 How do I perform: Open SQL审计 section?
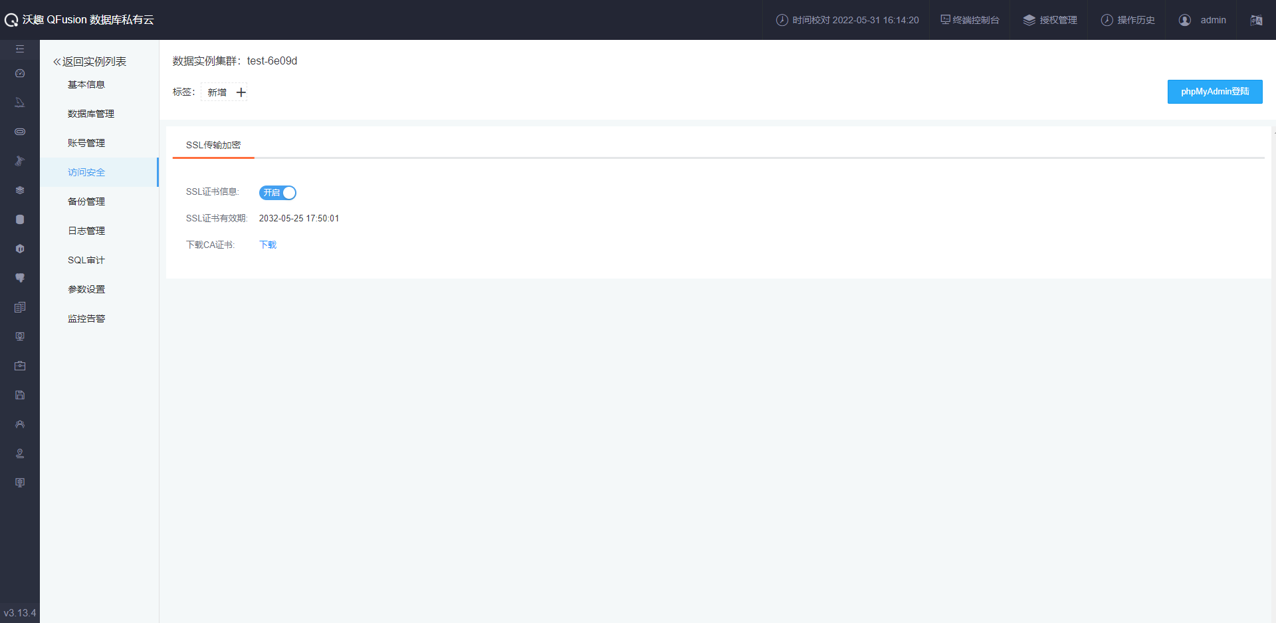[x=86, y=260]
